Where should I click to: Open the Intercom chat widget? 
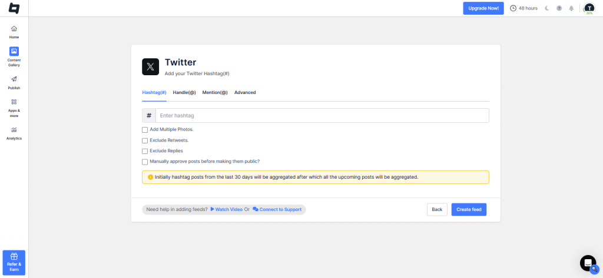(588, 263)
